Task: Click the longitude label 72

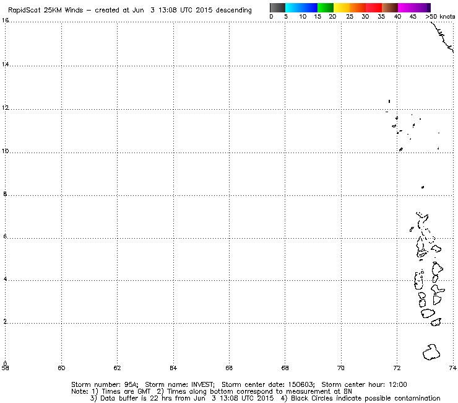Action: click(x=397, y=368)
